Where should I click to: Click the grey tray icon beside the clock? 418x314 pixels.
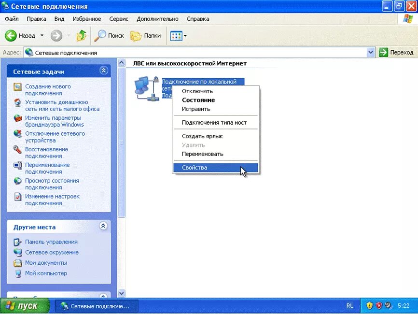point(389,305)
